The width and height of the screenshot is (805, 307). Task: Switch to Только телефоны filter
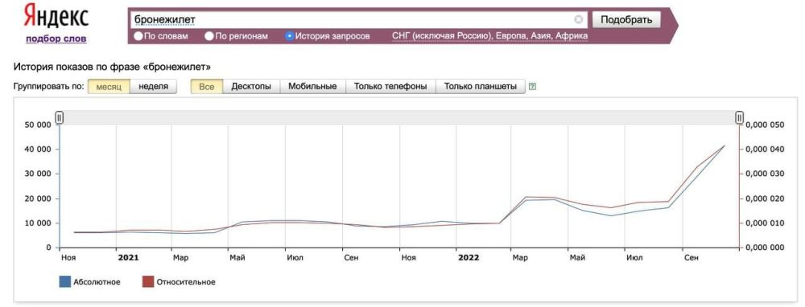point(390,87)
